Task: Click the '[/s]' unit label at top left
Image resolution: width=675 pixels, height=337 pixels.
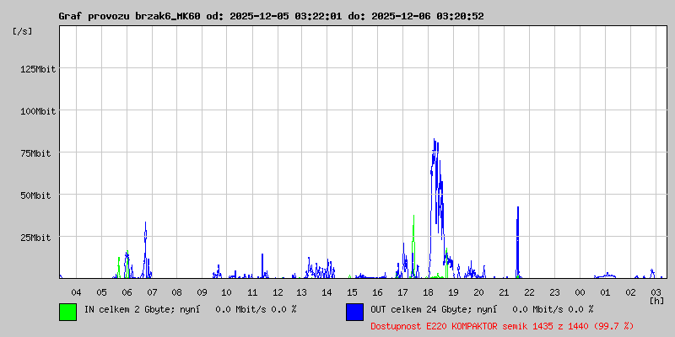Action: 23,31
